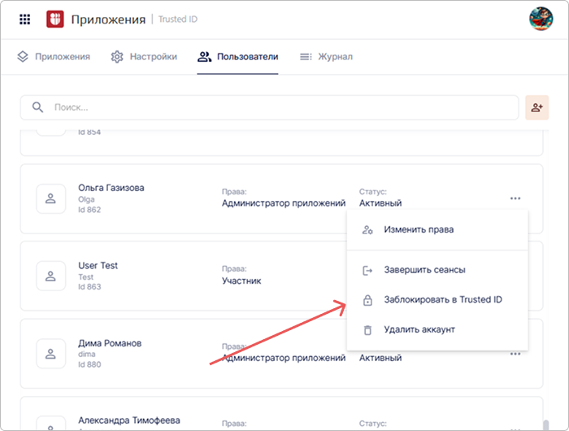Click Дима Романов's avatar icon
The height and width of the screenshot is (431, 569).
pos(50,354)
